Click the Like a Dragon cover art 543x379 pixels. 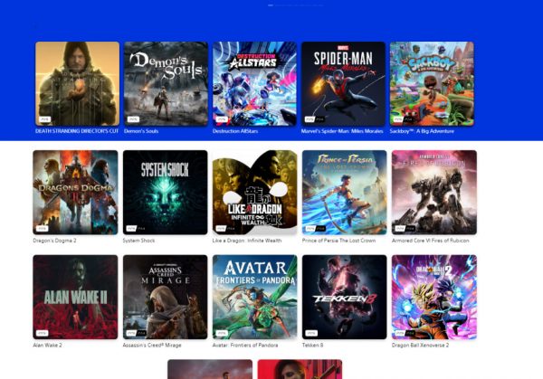(x=254, y=192)
